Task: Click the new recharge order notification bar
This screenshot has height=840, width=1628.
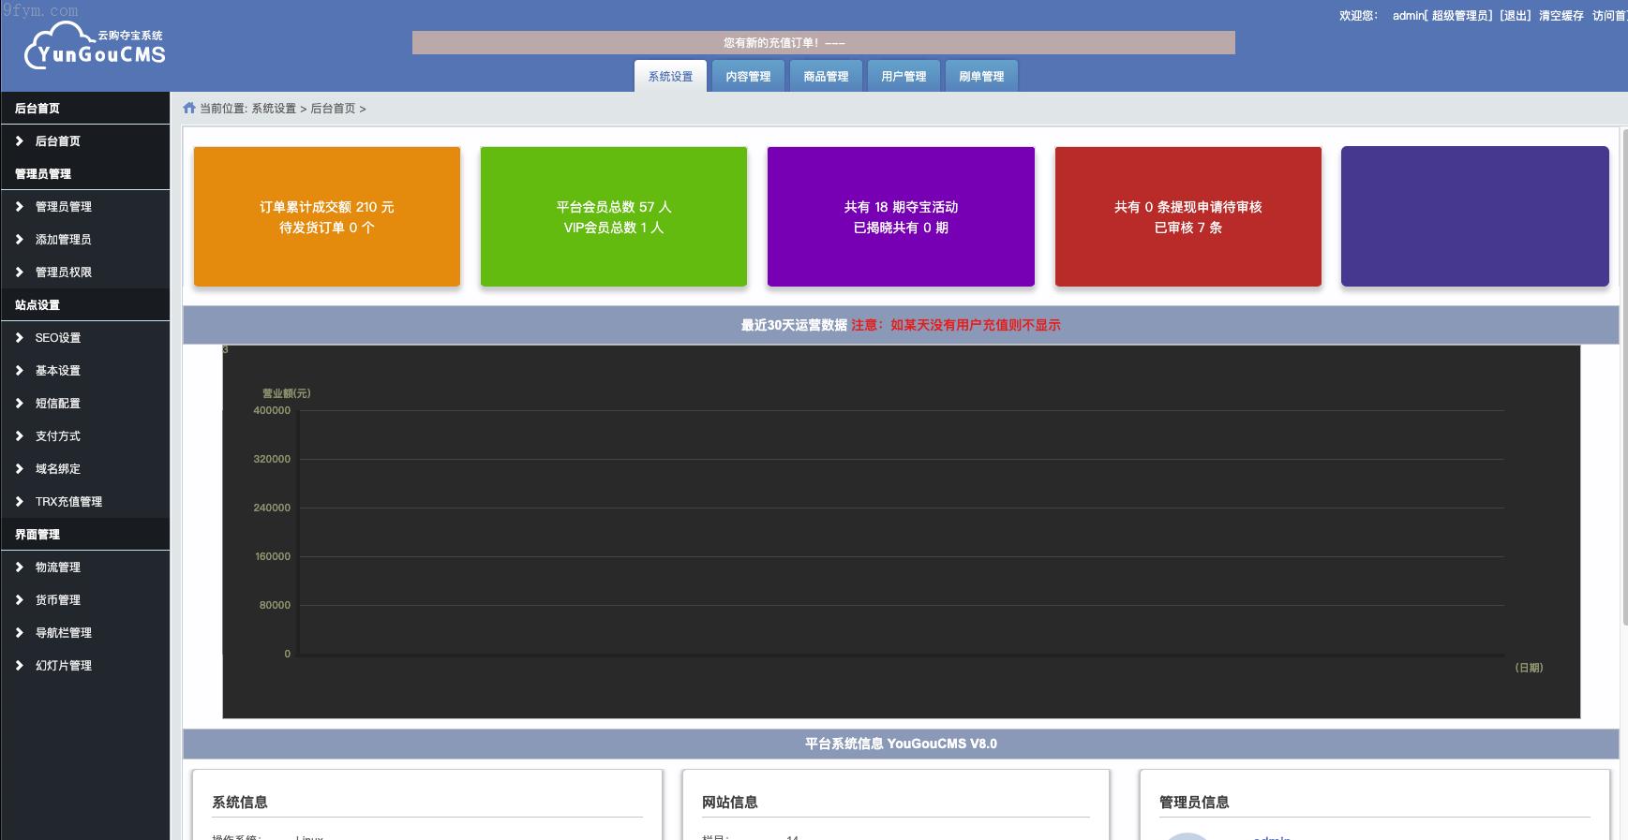Action: click(x=823, y=43)
